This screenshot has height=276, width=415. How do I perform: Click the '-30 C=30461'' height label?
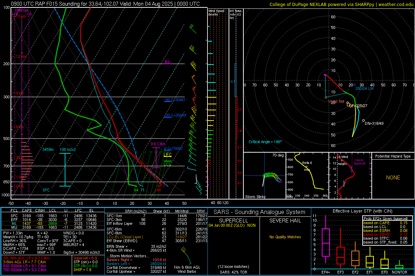tap(175, 100)
